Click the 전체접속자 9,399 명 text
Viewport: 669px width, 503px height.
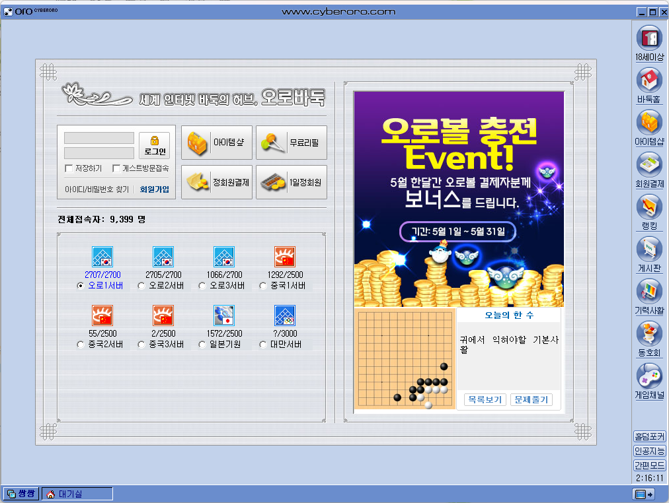102,219
